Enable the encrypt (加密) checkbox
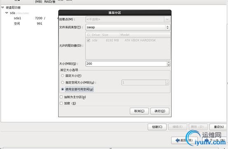This screenshot has width=228, height=149. pyautogui.click(x=61, y=103)
